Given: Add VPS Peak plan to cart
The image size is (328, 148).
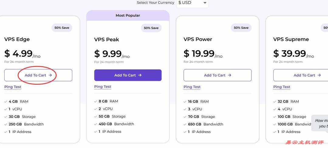Looking at the screenshot, I should pyautogui.click(x=128, y=75).
